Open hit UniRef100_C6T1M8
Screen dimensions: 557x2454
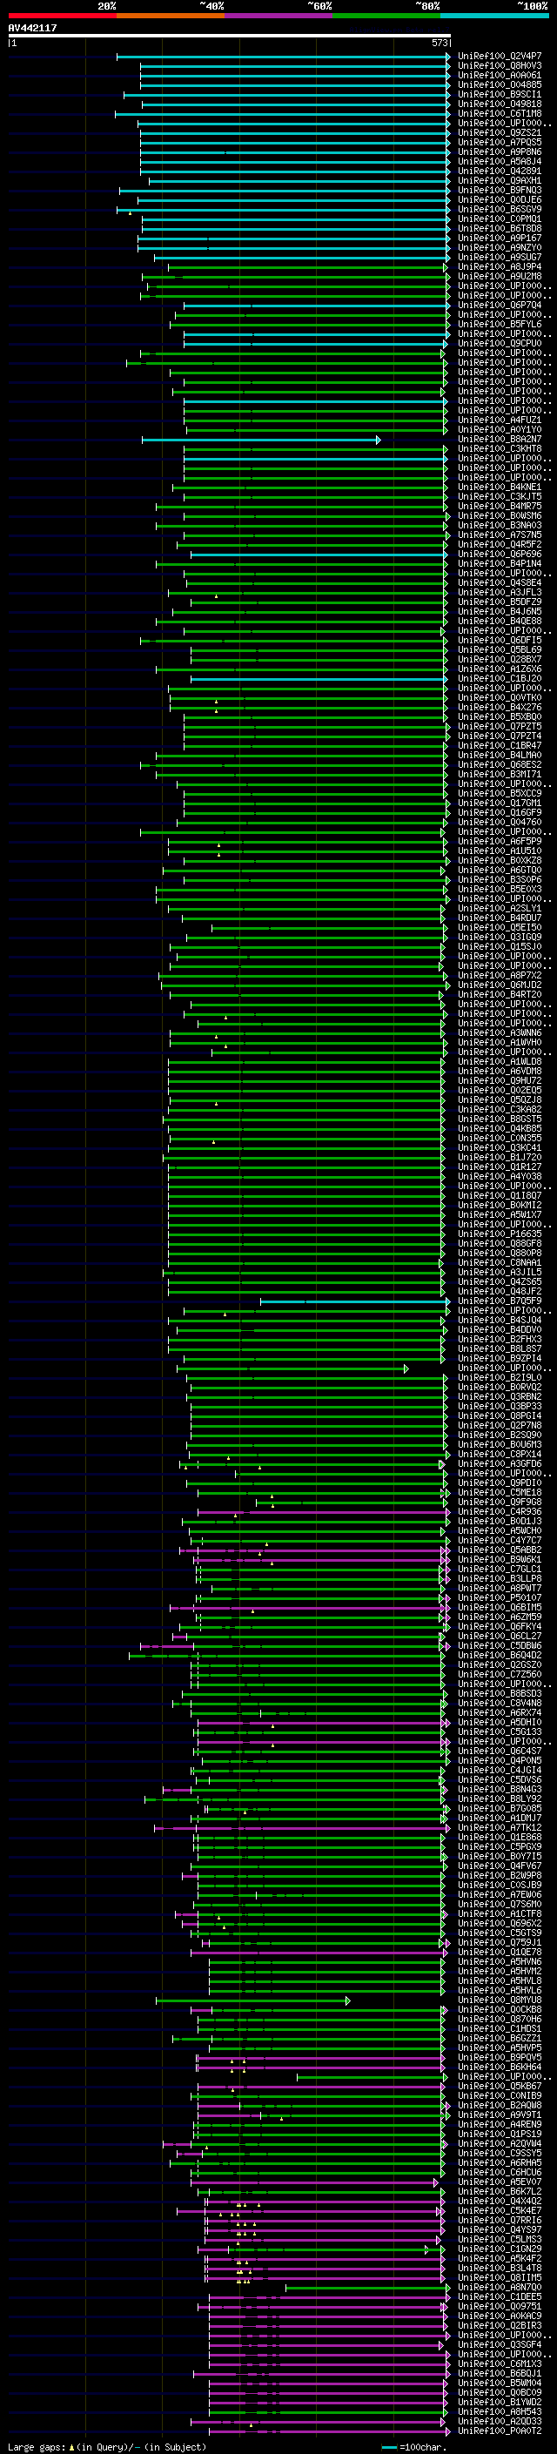click(500, 113)
